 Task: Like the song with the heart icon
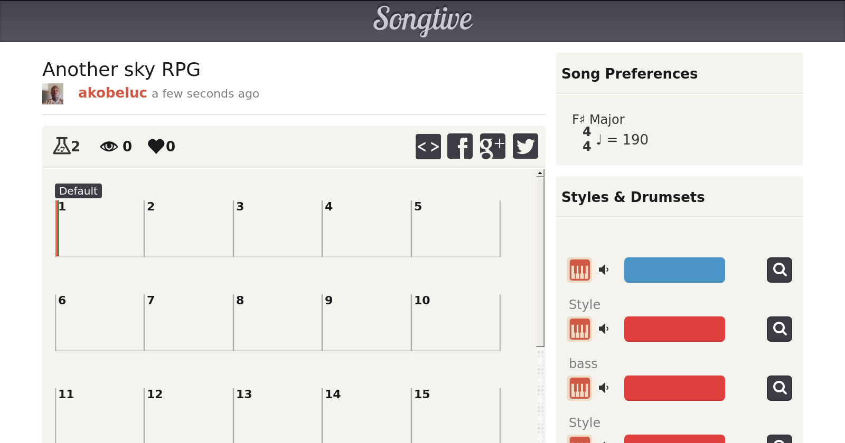(156, 146)
